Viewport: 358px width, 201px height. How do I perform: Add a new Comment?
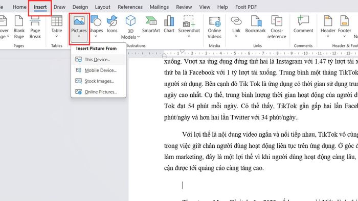point(303,24)
